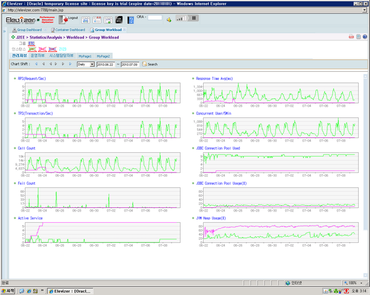Open the MyPage2 tab
The width and height of the screenshot is (370, 295).
tap(103, 56)
